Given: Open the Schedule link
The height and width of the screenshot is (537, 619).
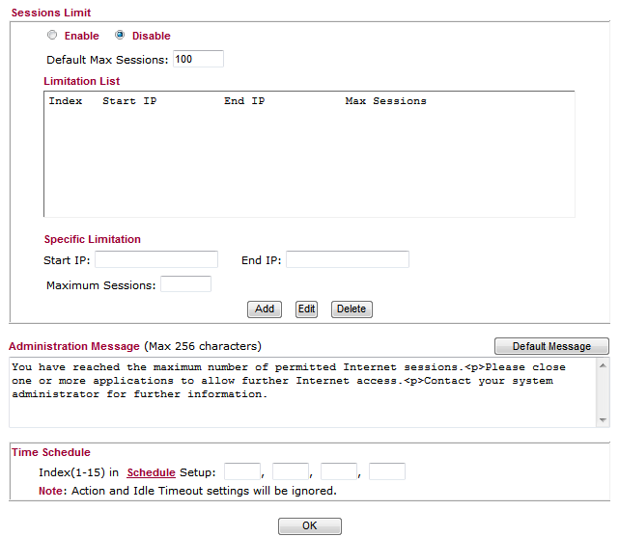Looking at the screenshot, I should [x=152, y=472].
